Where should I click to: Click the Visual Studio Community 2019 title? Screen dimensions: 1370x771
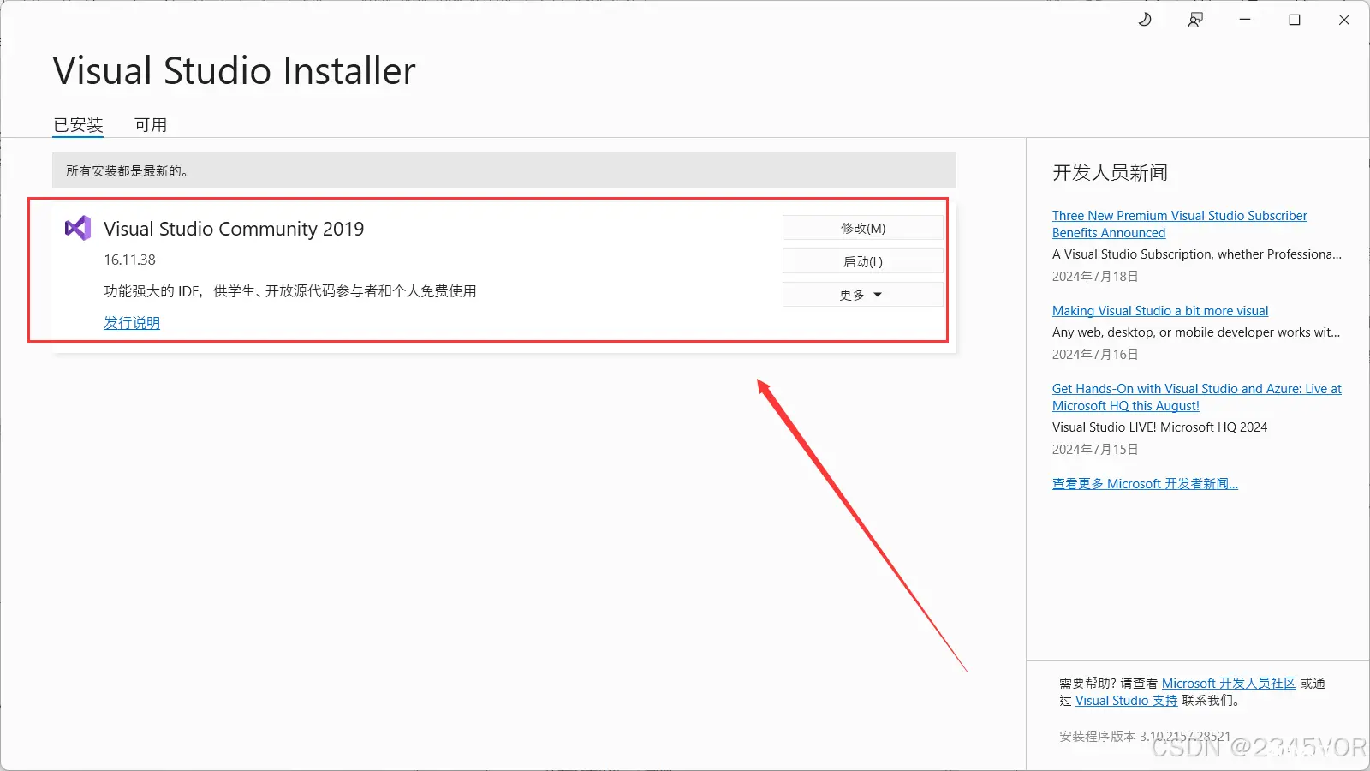(x=234, y=229)
